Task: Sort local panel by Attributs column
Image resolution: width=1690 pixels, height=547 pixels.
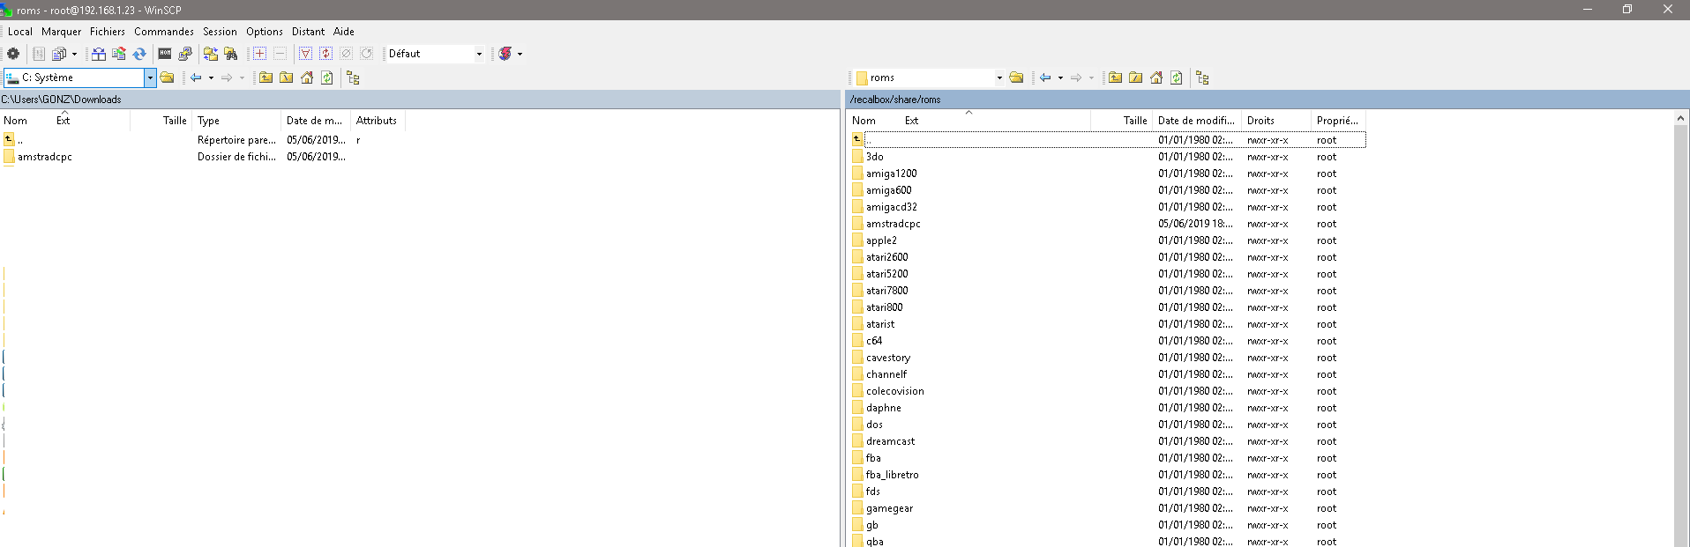Action: click(378, 121)
